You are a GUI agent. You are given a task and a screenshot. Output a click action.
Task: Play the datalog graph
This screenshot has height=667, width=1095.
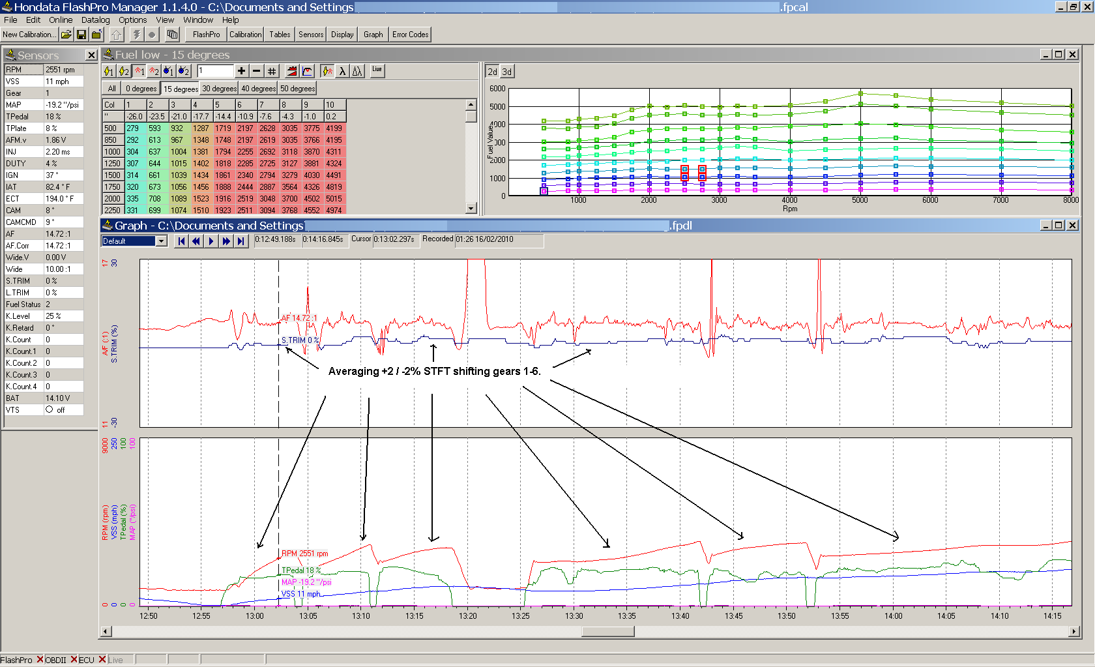(x=211, y=241)
